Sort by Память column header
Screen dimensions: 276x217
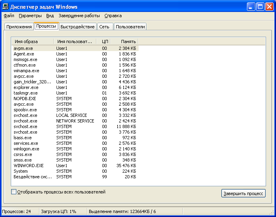(x=124, y=41)
